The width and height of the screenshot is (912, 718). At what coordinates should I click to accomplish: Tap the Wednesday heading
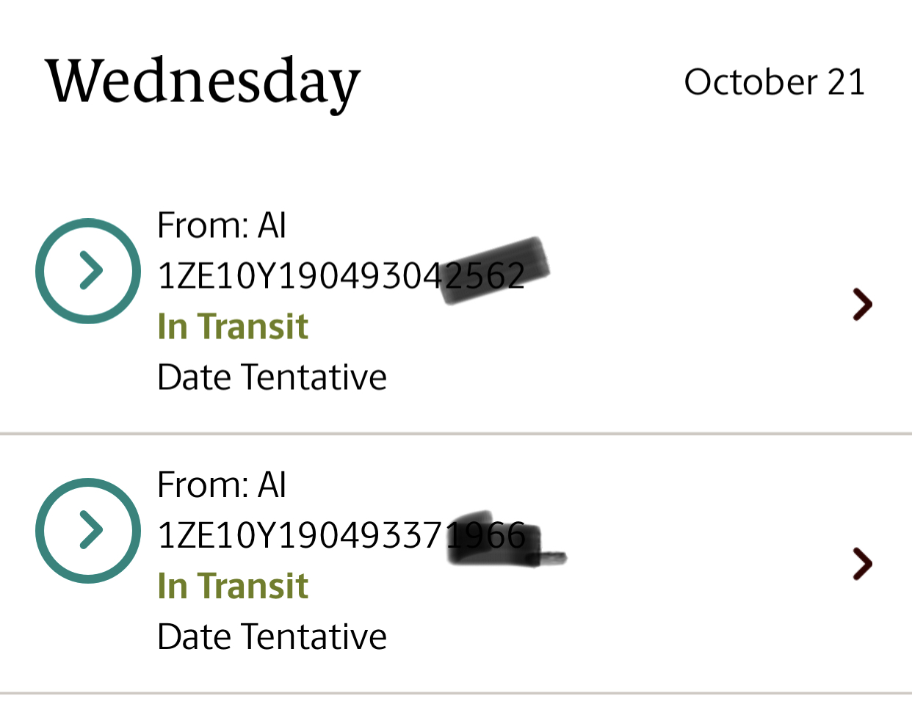coord(203,83)
